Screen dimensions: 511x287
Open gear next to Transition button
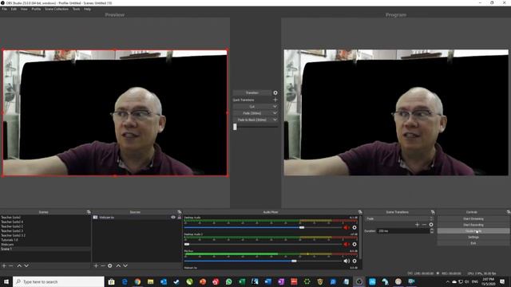(x=275, y=92)
